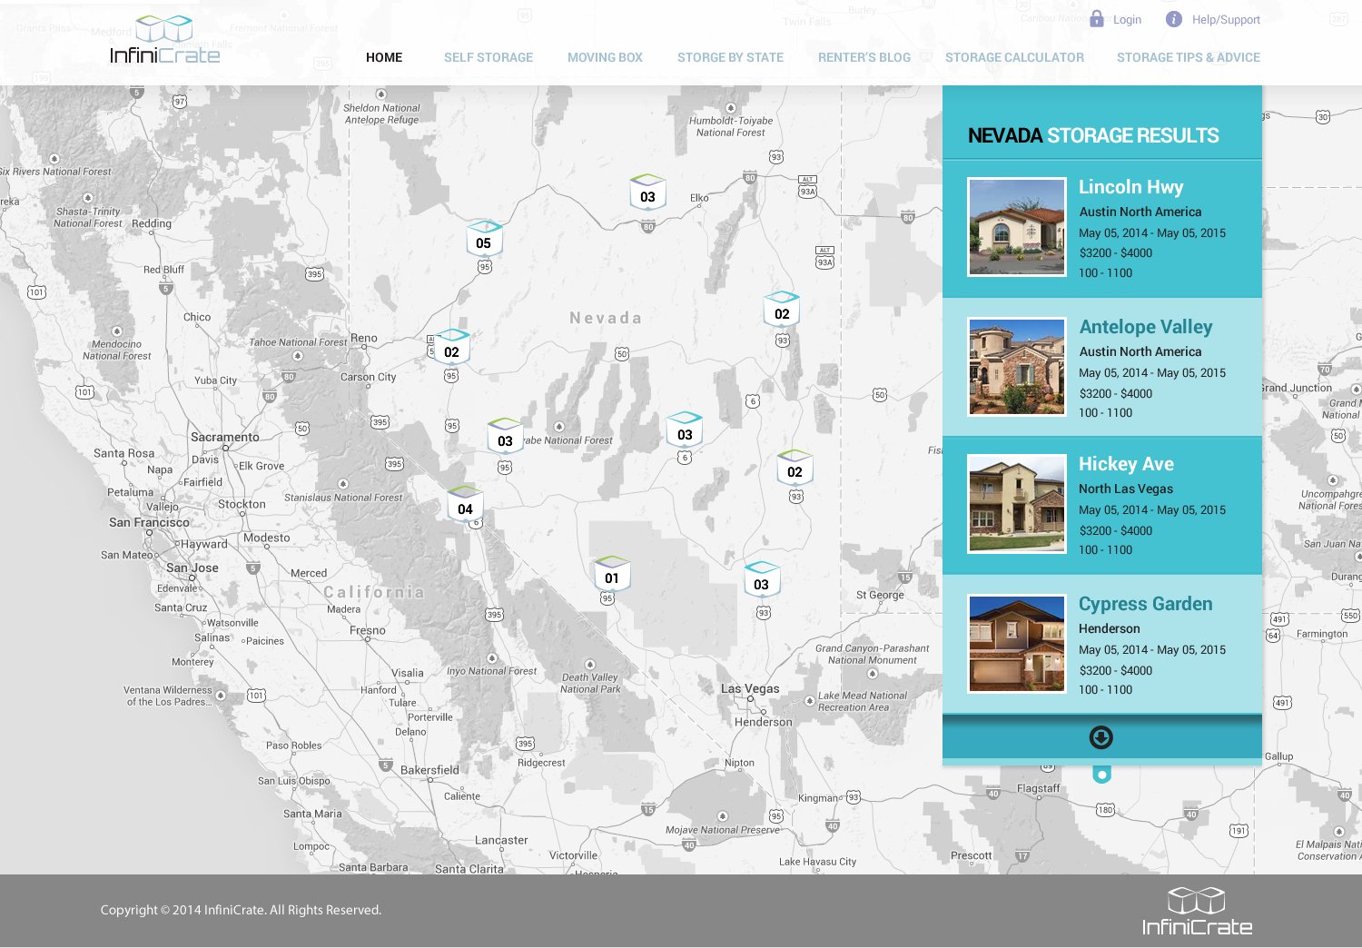Open the STORGE BY STATE menu

pyautogui.click(x=730, y=57)
